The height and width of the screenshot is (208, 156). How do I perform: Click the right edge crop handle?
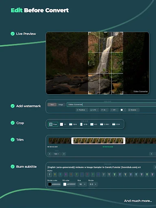[123, 63]
